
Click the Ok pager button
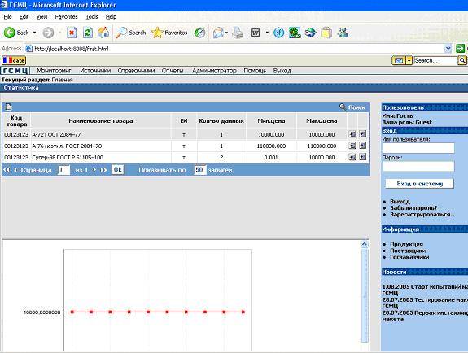117,170
